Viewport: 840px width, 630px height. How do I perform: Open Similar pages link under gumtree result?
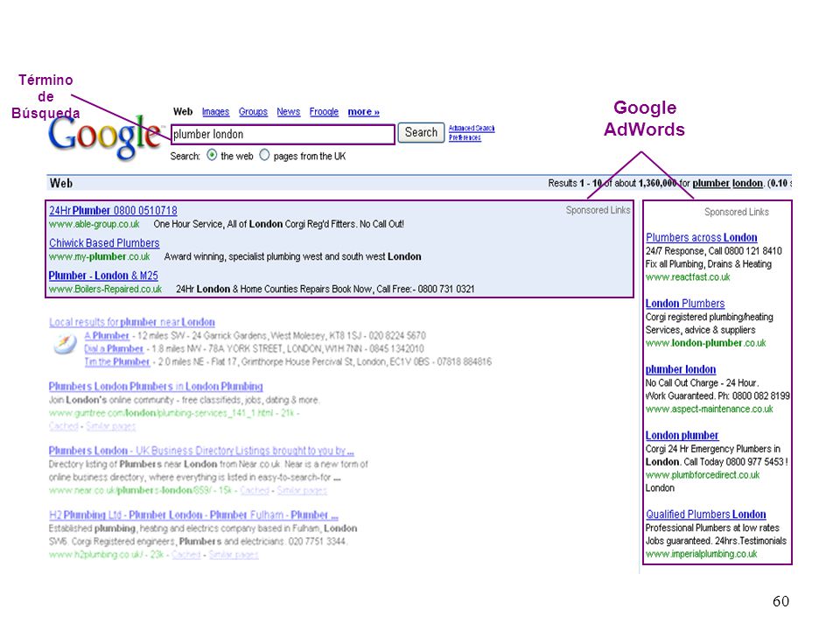pyautogui.click(x=111, y=426)
